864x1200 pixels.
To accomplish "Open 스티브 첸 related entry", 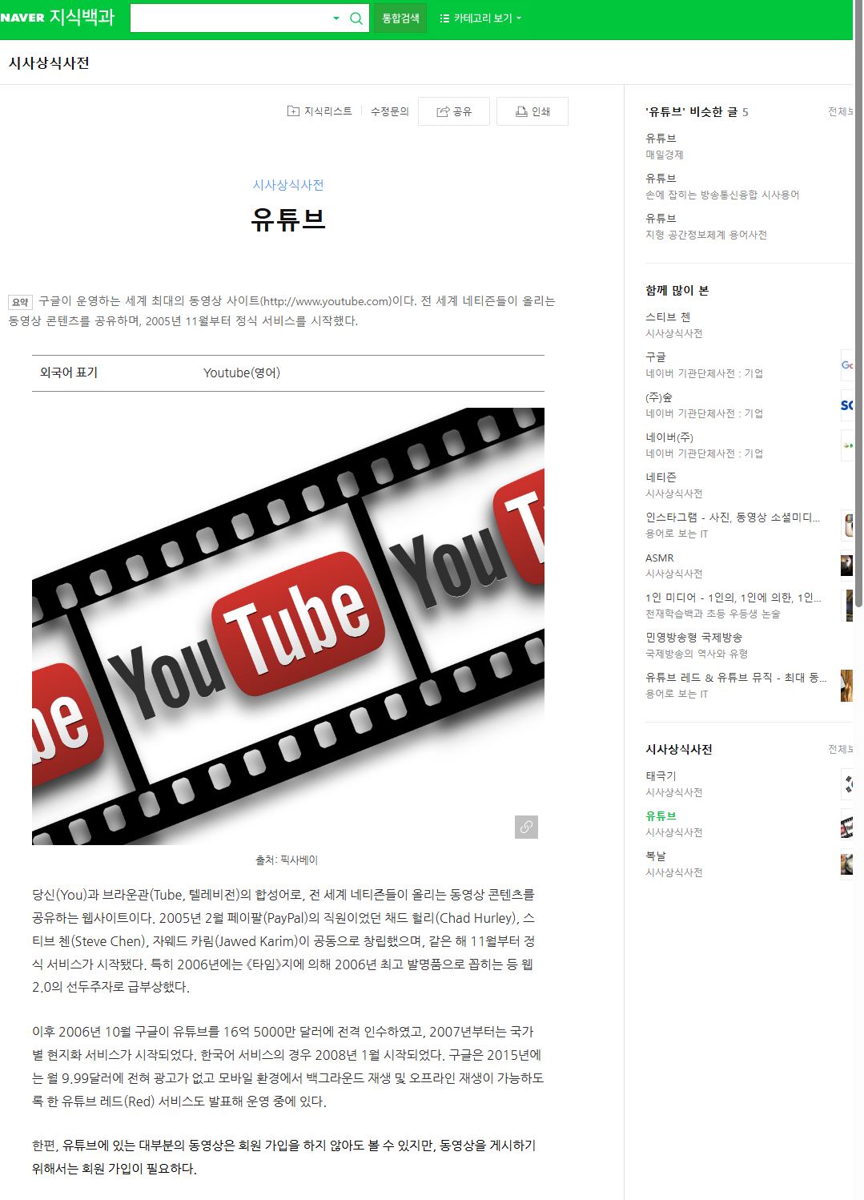I will point(668,316).
